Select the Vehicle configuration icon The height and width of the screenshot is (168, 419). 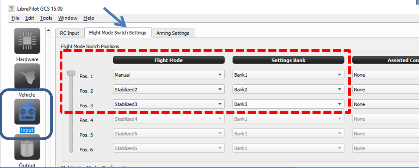point(27,76)
